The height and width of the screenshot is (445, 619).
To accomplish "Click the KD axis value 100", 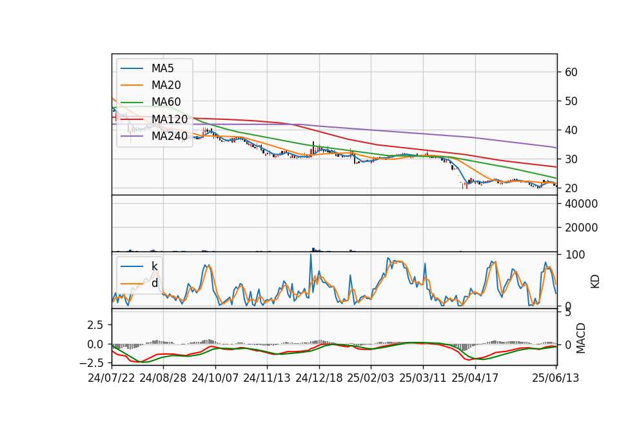I will pyautogui.click(x=575, y=255).
